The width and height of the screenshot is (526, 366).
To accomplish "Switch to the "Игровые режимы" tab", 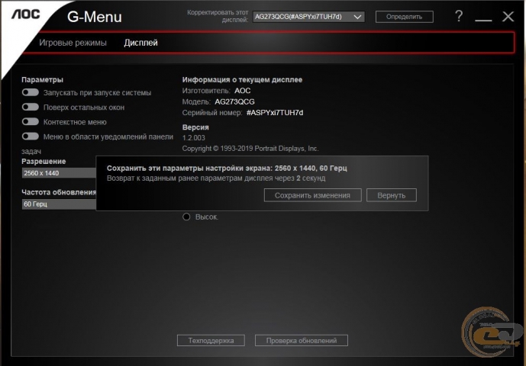I will [73, 43].
